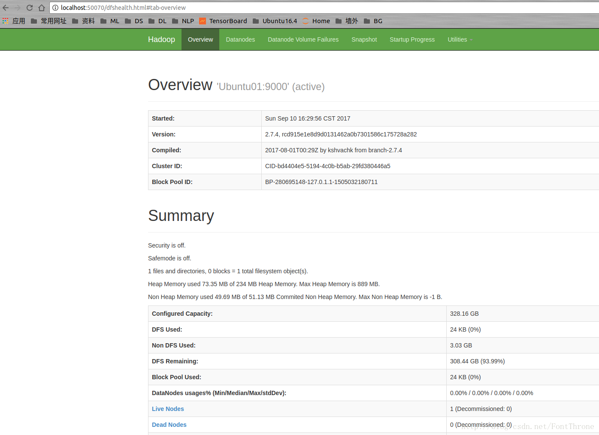The image size is (599, 435).
Task: Click the Block Pool ID value
Action: coord(321,182)
